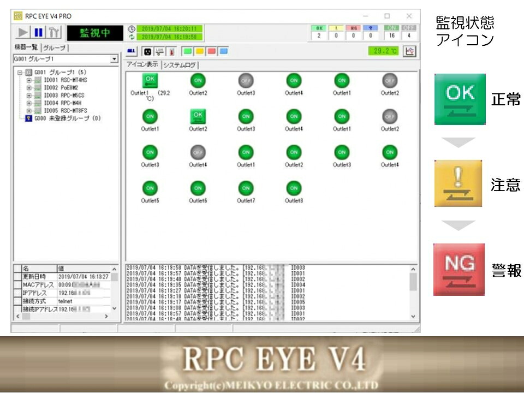Click the blue ? unknown counter
Viewport: 524px width, 393px height.
[x=371, y=32]
